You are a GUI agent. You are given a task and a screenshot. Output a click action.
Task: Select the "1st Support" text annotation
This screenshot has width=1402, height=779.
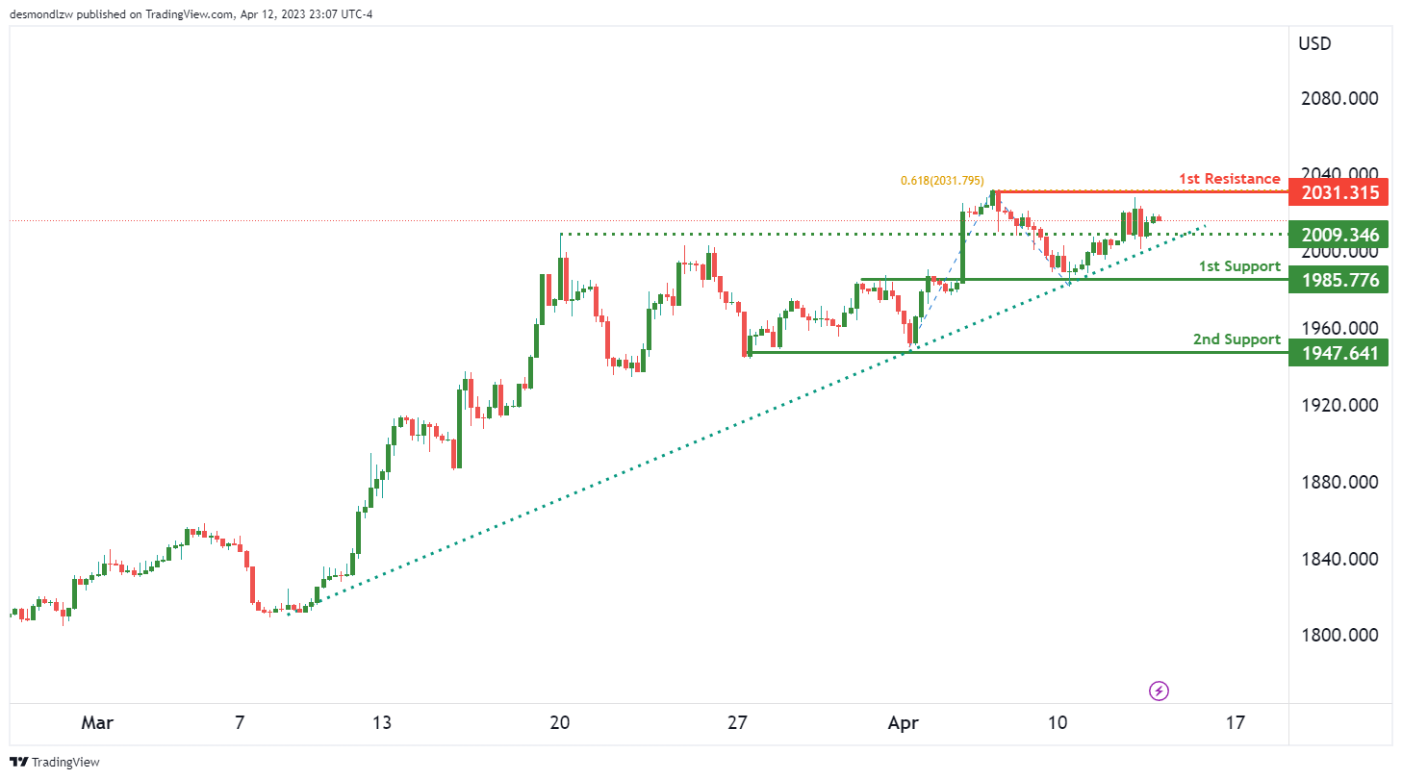coord(1238,266)
